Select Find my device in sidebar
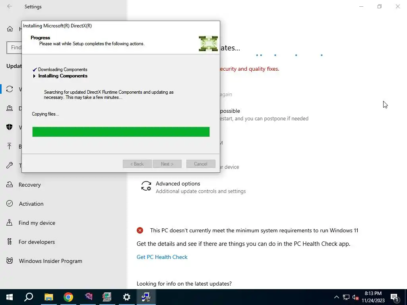 click(x=37, y=223)
